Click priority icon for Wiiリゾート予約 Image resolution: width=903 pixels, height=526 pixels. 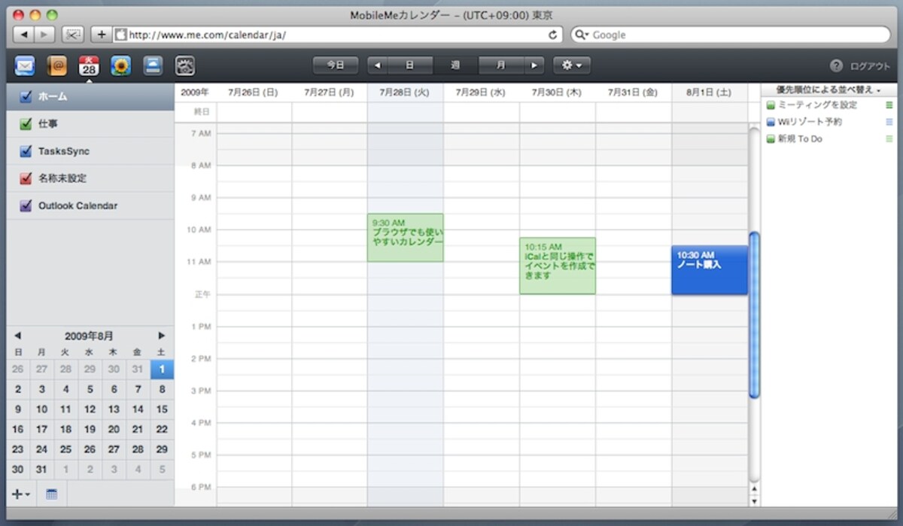click(x=889, y=121)
